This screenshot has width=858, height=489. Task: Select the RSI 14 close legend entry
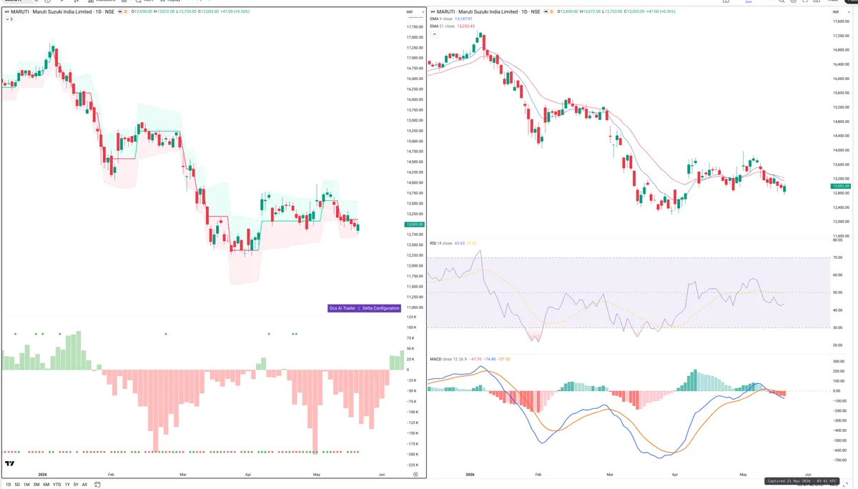click(x=441, y=243)
